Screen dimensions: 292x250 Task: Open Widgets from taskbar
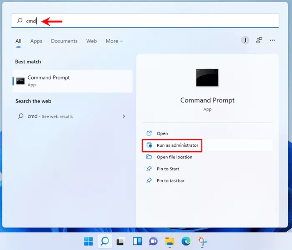coord(137,241)
